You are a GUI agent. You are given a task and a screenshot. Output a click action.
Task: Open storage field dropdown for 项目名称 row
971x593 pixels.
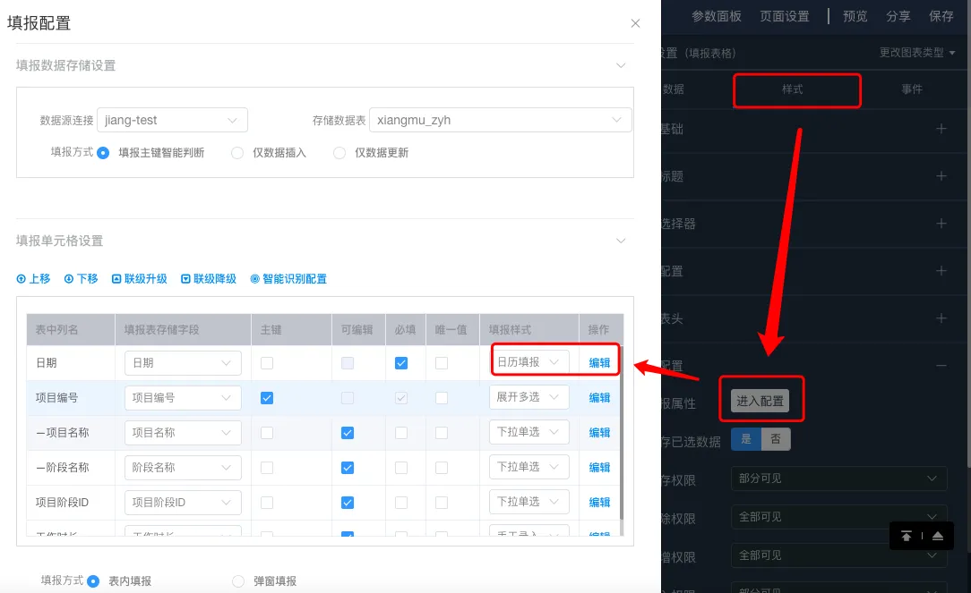[x=183, y=432]
